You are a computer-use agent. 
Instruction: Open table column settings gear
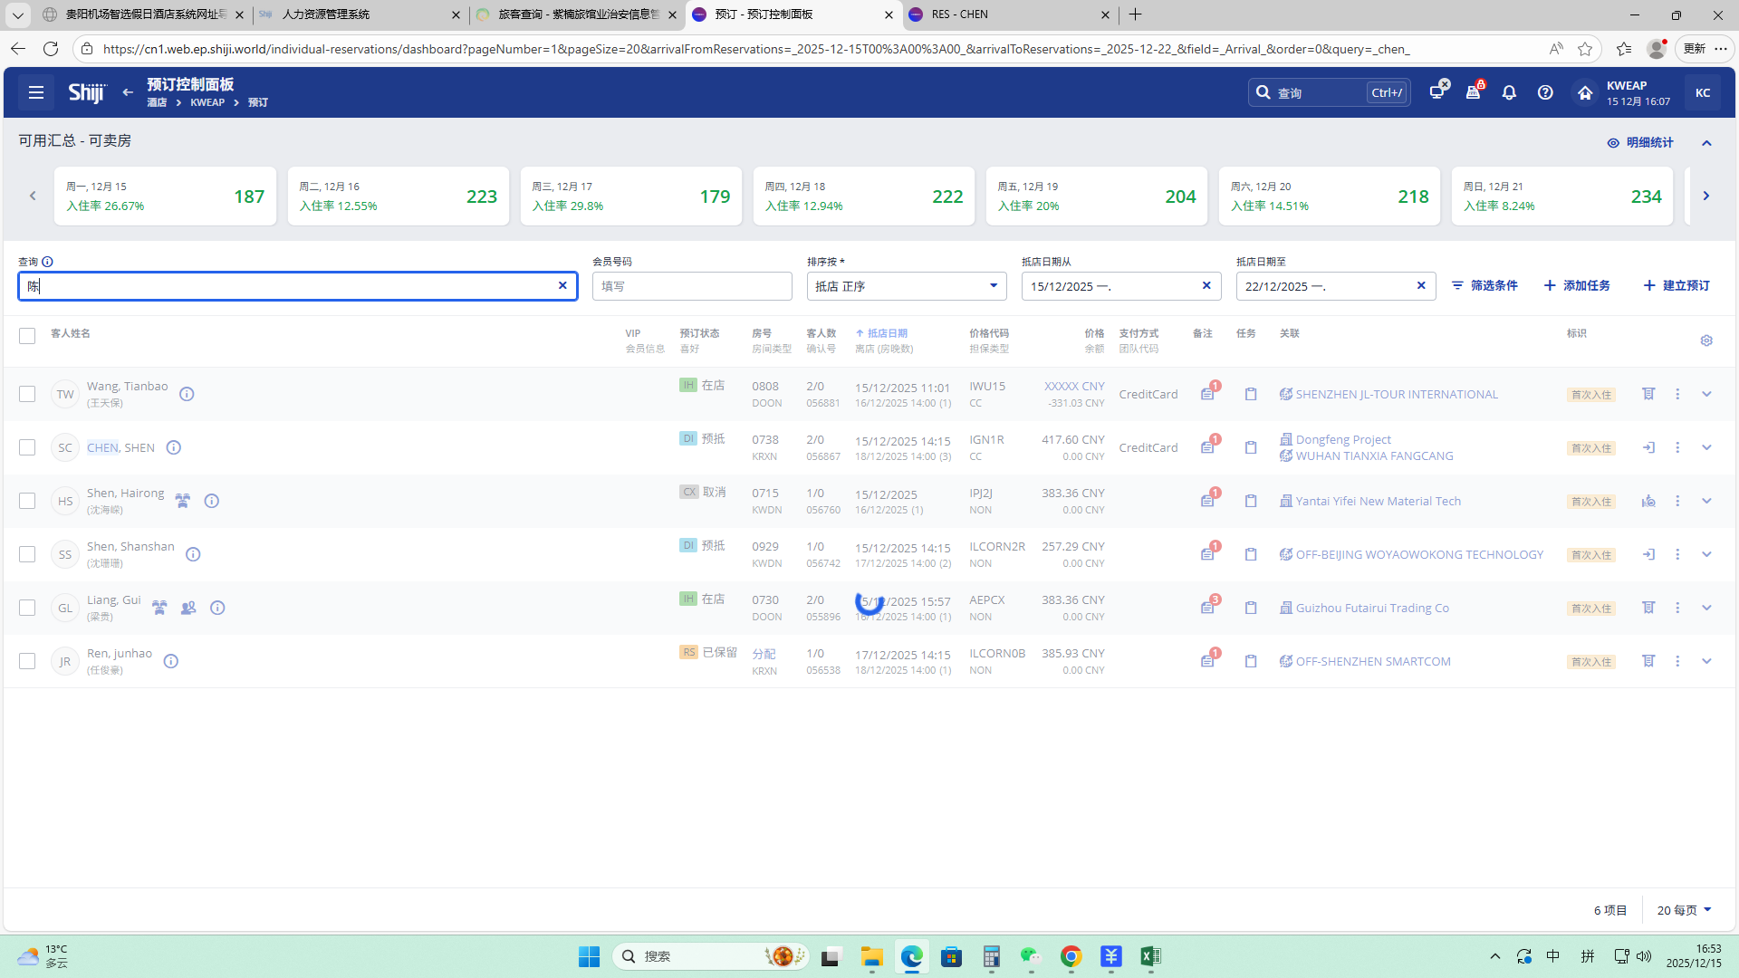click(1706, 340)
